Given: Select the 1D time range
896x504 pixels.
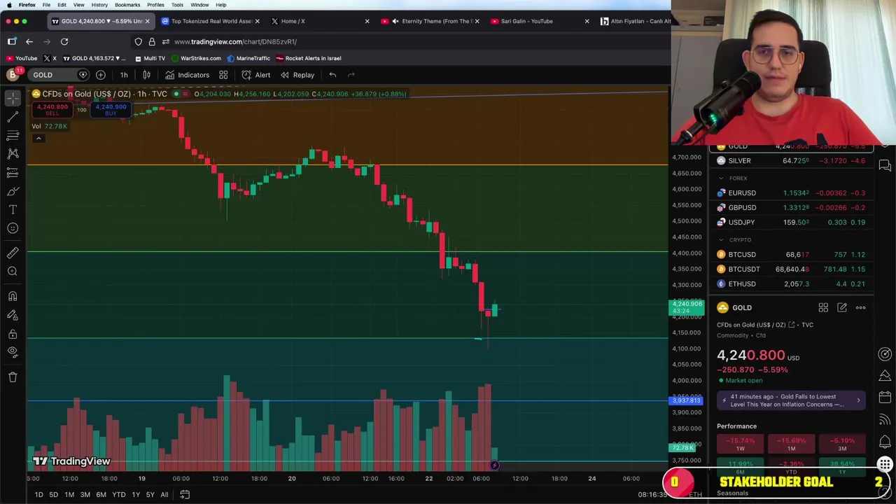Looking at the screenshot, I should [39, 495].
